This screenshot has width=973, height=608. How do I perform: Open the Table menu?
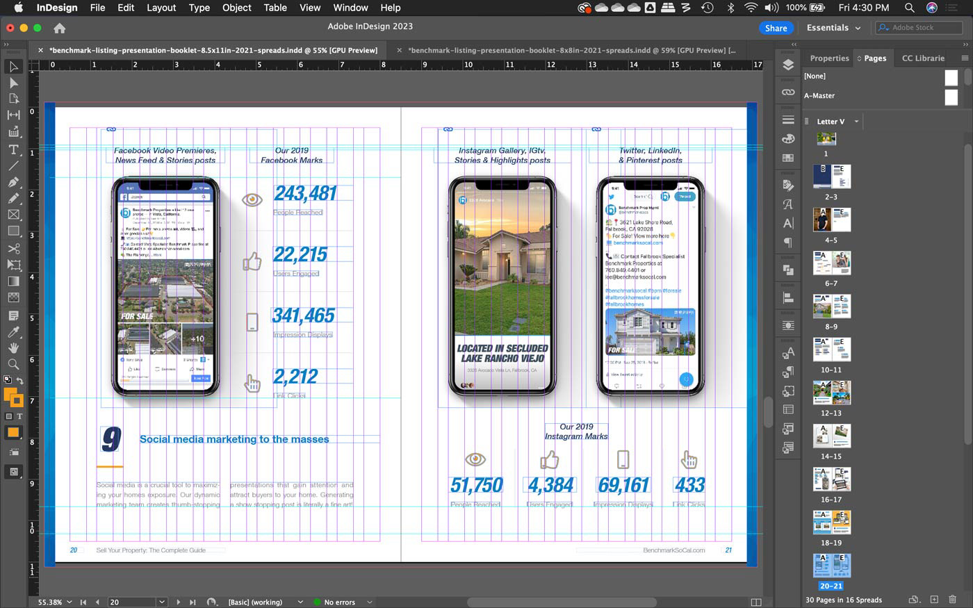coord(275,8)
